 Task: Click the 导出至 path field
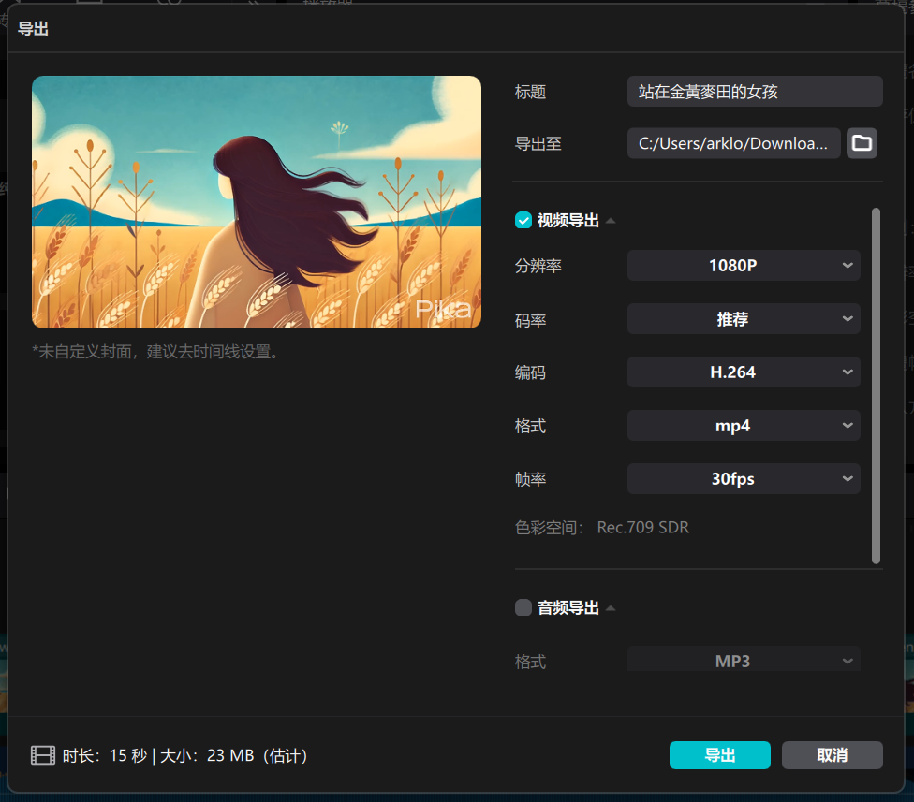click(x=733, y=143)
